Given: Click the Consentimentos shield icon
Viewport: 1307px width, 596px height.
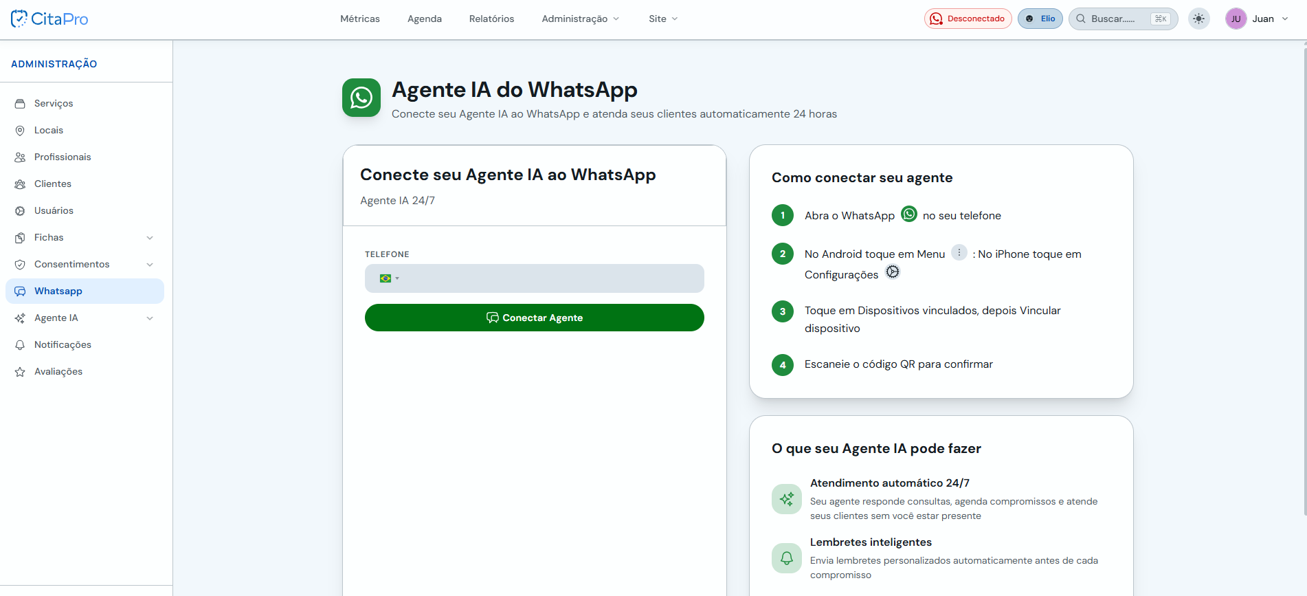Looking at the screenshot, I should point(20,264).
